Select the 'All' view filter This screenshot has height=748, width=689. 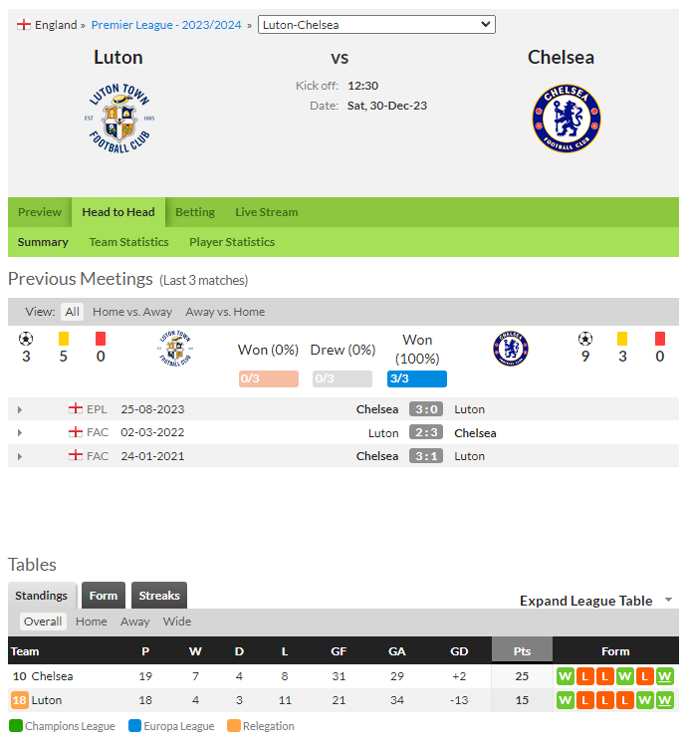[x=72, y=312]
